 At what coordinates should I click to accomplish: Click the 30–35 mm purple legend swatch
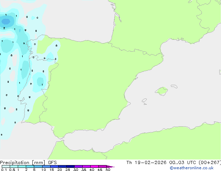click(78, 166)
